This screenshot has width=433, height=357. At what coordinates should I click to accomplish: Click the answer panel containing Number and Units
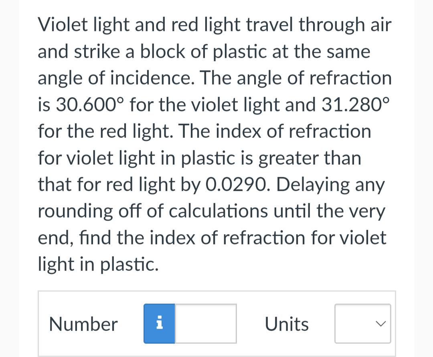click(216, 324)
